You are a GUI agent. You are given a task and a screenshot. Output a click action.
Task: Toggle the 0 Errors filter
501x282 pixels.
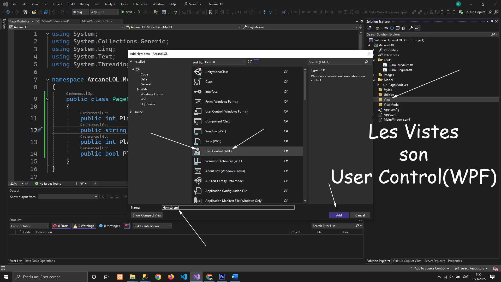point(61,226)
